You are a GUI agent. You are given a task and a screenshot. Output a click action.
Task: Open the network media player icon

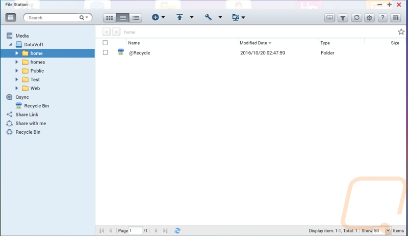pyautogui.click(x=329, y=18)
